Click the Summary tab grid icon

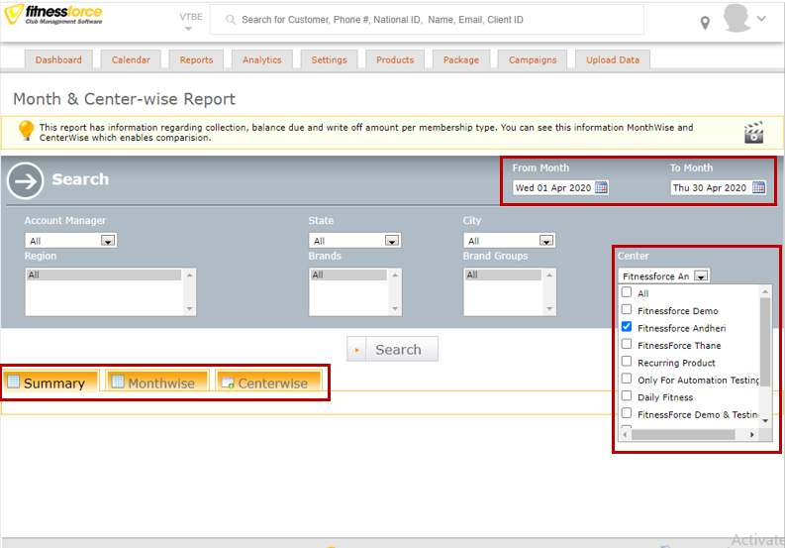click(14, 382)
